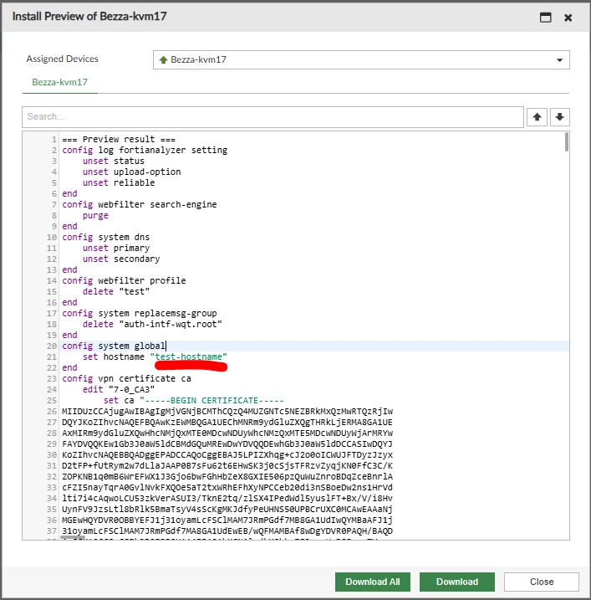Click the delete "test" line
The image size is (591, 600).
click(116, 291)
